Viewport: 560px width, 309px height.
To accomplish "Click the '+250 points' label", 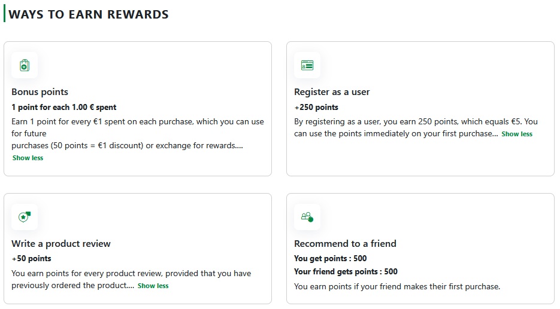I will pos(316,108).
